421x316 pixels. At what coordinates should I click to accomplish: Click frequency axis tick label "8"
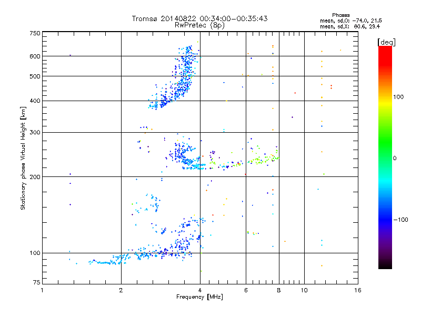click(x=279, y=290)
